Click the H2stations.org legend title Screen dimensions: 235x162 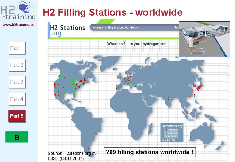(x=172, y=126)
